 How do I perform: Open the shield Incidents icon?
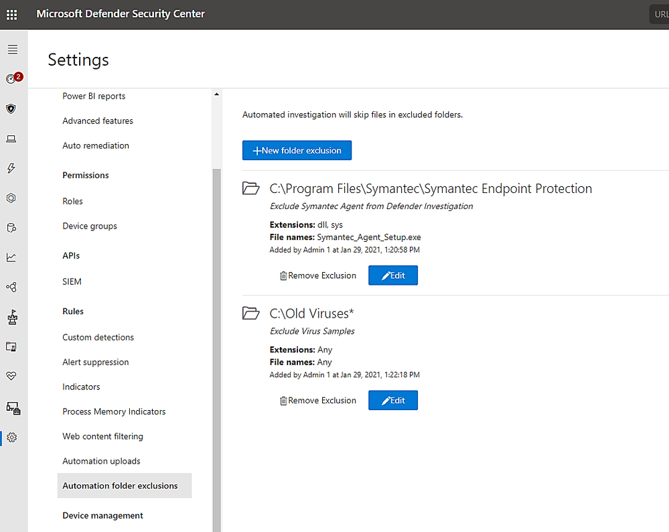11,109
